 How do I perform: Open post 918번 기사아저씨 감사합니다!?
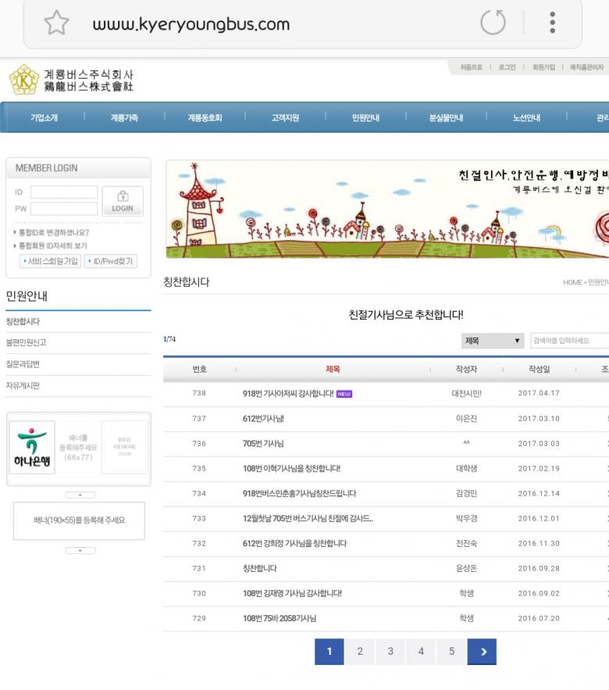[x=288, y=393]
